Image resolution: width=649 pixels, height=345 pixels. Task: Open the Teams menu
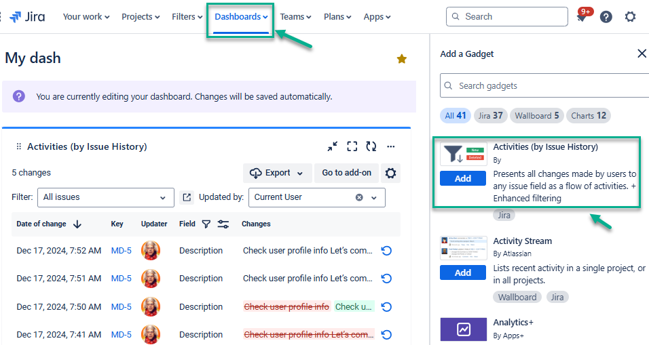295,17
